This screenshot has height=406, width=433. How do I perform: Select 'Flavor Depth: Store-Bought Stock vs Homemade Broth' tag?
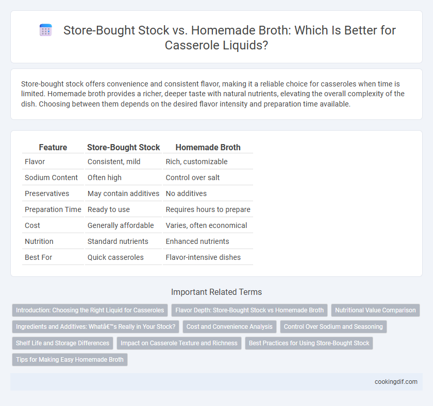pos(249,310)
